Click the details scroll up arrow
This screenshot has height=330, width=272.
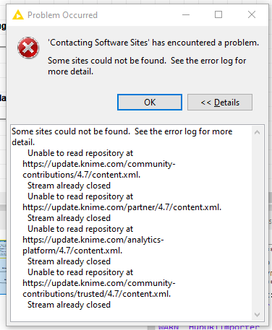click(x=257, y=132)
